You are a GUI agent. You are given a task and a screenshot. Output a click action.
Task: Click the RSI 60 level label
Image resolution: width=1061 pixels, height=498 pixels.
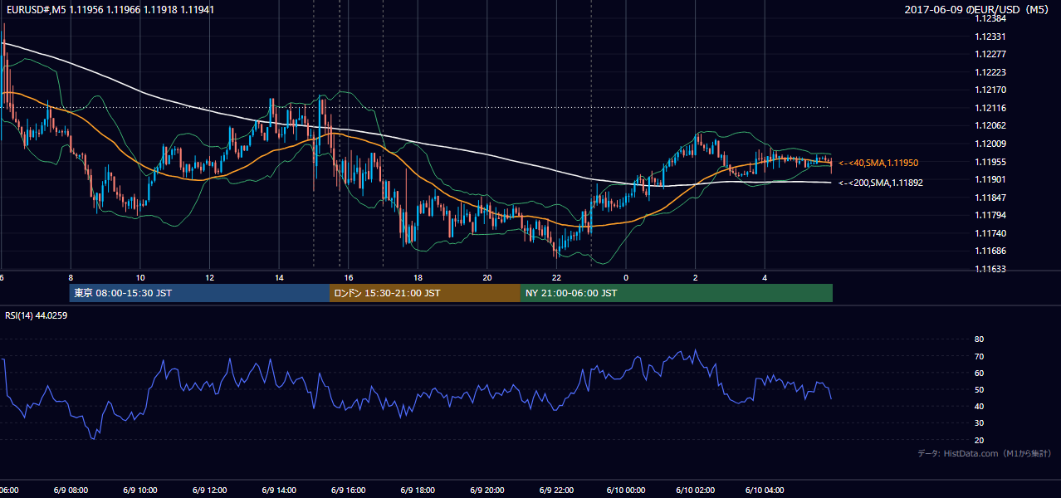click(979, 373)
